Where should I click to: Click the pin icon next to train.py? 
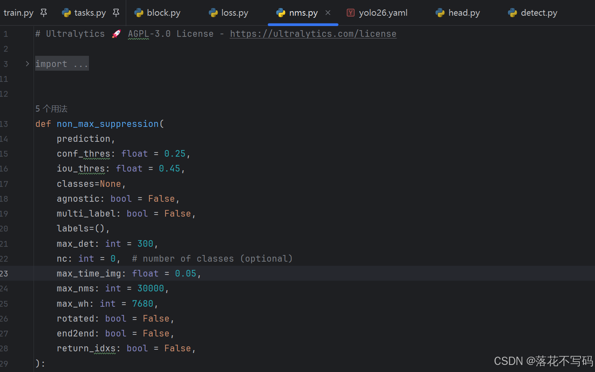pos(43,13)
